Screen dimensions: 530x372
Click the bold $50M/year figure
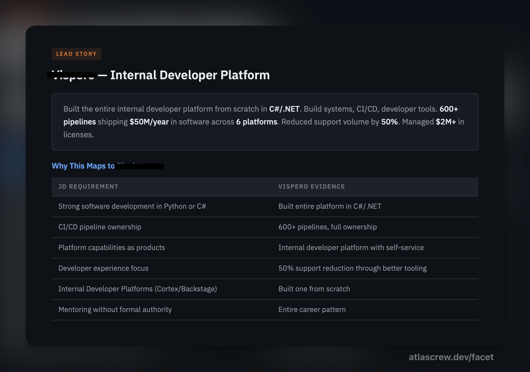149,122
